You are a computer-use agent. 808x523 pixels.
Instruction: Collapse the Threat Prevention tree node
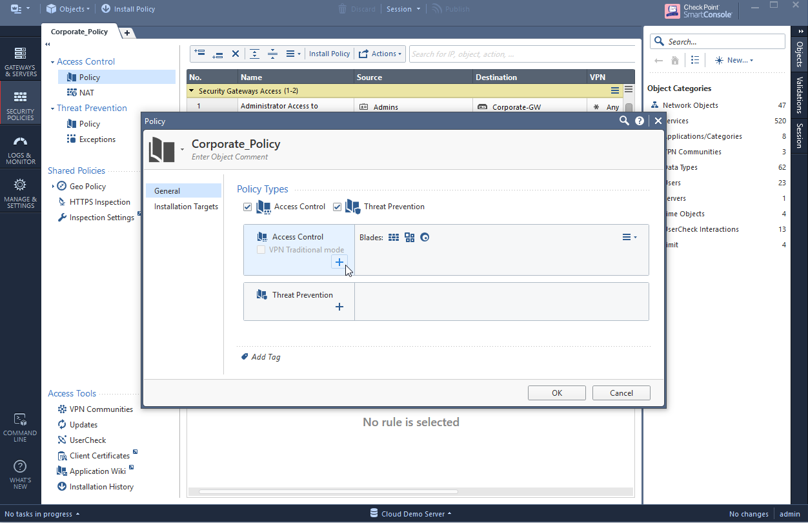point(53,108)
